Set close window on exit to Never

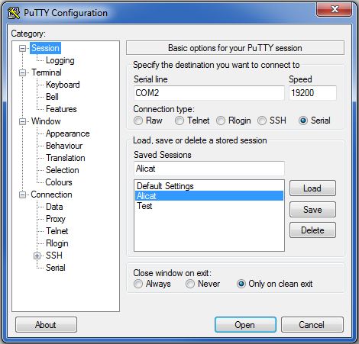click(190, 284)
